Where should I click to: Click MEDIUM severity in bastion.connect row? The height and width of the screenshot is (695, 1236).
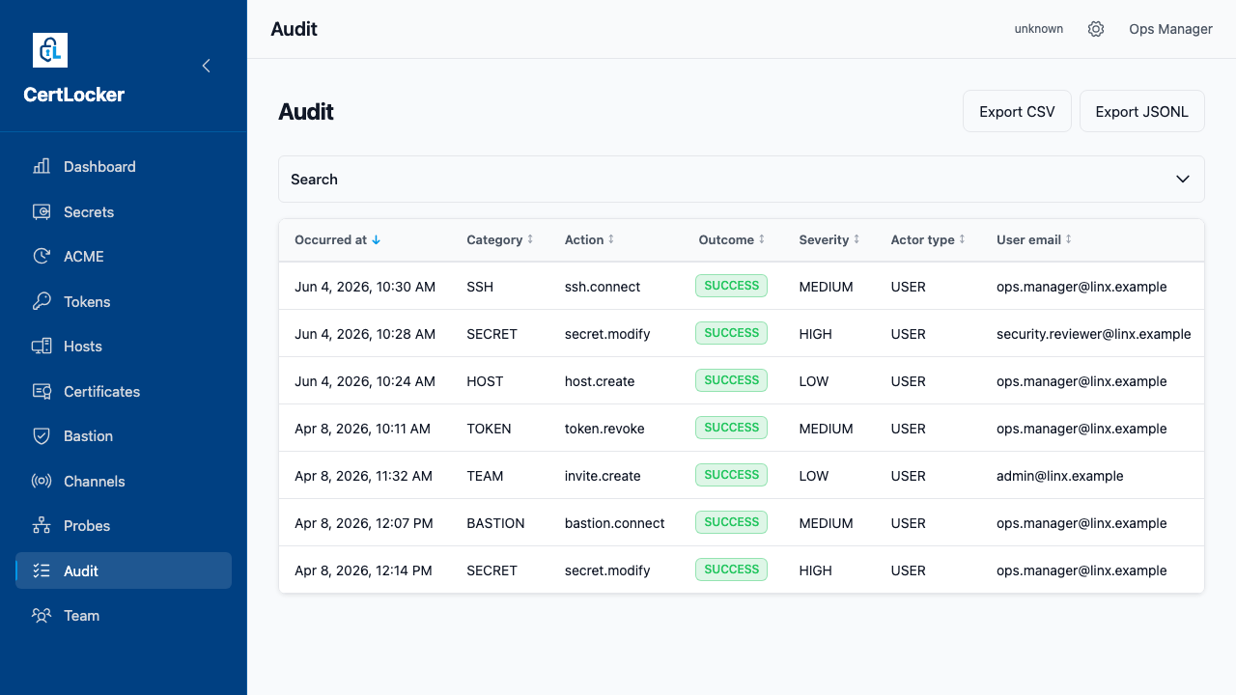click(826, 523)
